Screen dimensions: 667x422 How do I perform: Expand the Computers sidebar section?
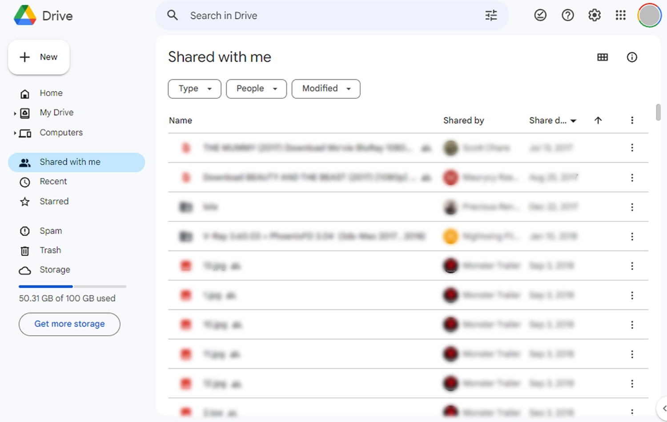[x=15, y=133]
